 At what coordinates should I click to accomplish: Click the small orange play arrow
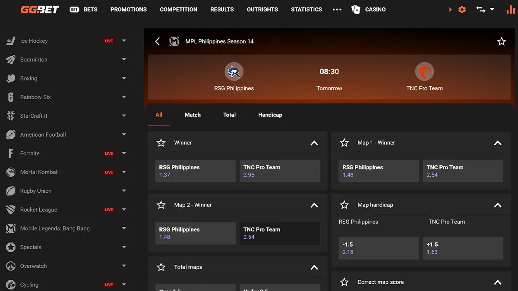pyautogui.click(x=450, y=9)
